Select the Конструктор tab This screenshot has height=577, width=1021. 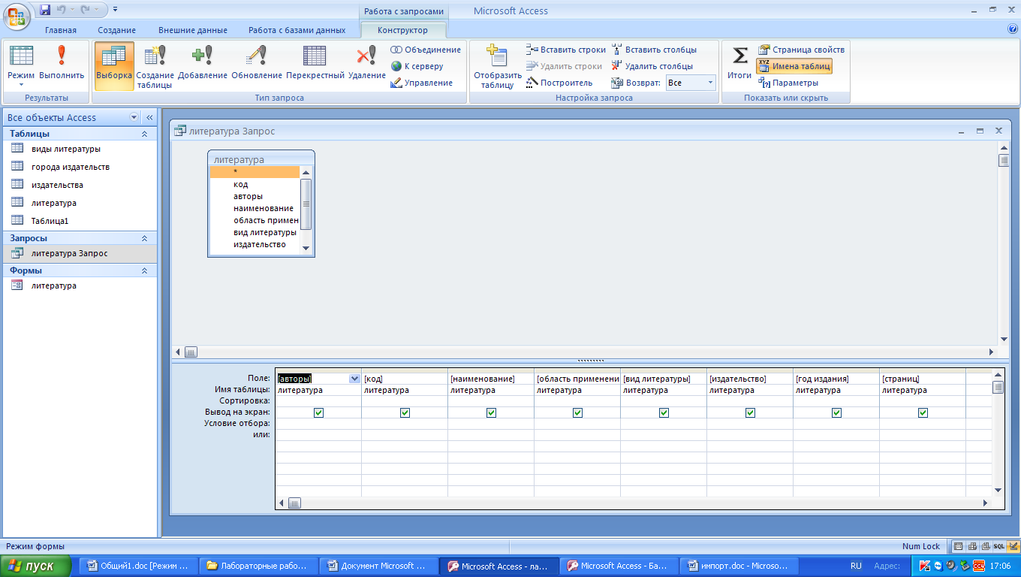[403, 30]
